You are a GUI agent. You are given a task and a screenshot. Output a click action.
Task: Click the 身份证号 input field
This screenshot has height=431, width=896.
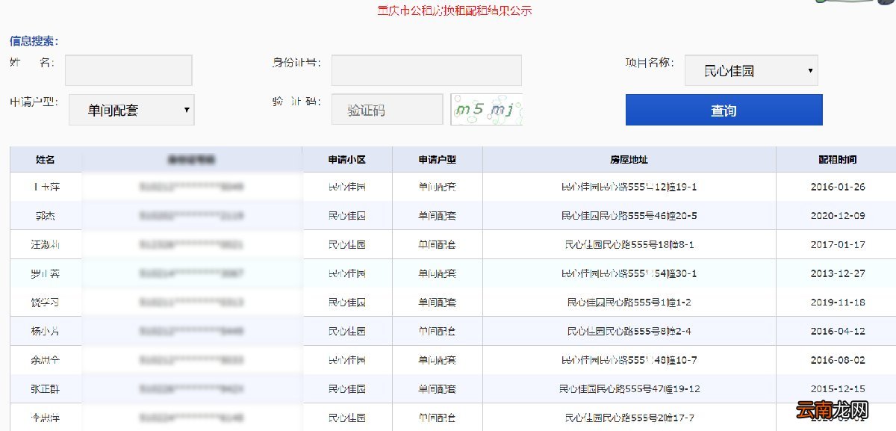click(426, 69)
